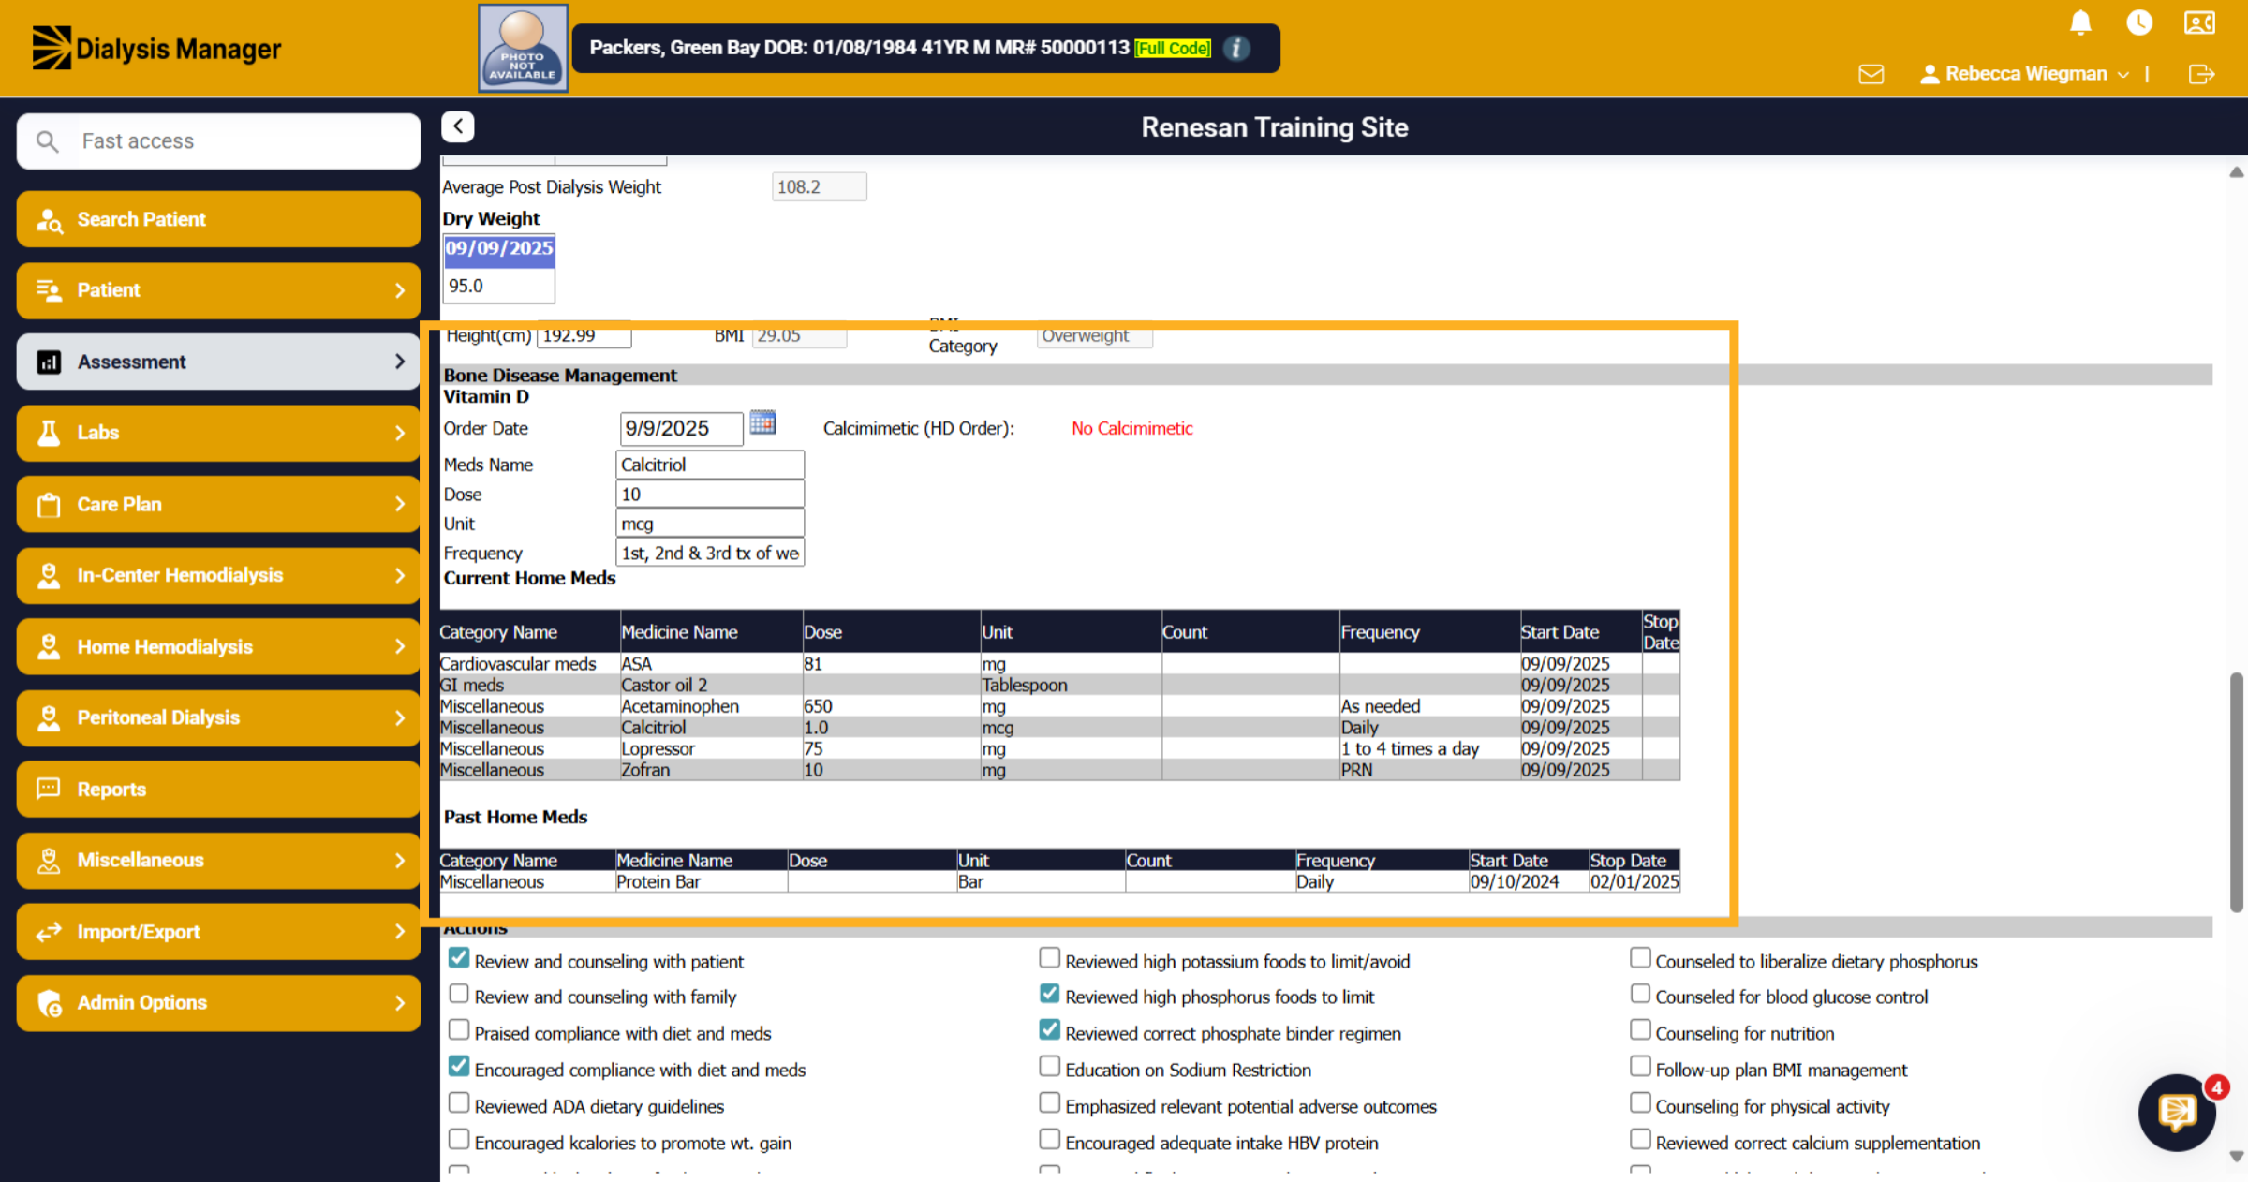Click the Search Patient button
The image size is (2248, 1182).
tap(218, 219)
